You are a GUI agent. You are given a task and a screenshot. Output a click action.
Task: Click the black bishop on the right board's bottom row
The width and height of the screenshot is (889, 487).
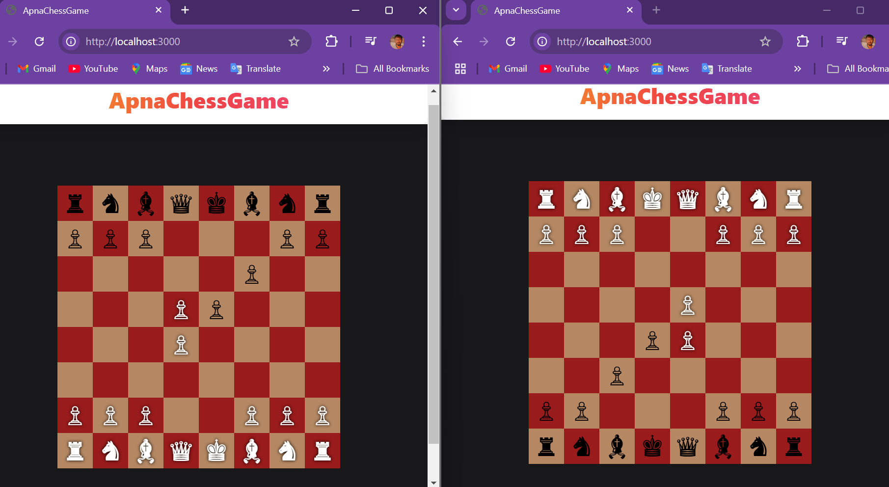617,447
